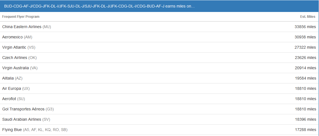
Task: Select Alitalia (AZ) program name
Action: [x=12, y=78]
